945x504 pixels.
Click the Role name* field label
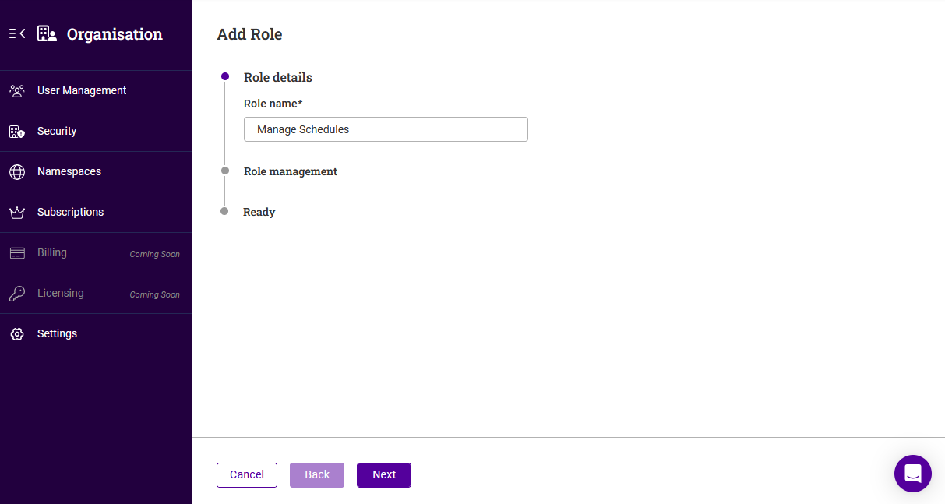pos(273,104)
